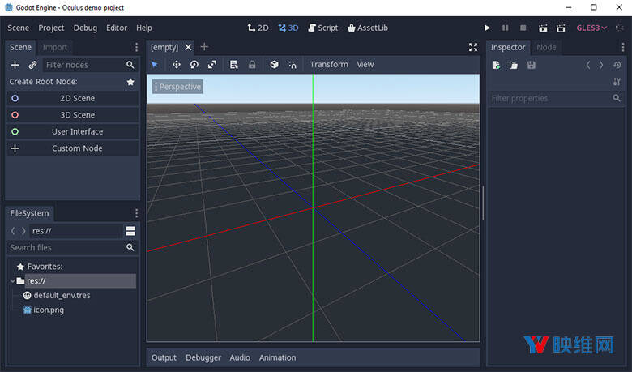Add a new node with plus icon
The image size is (632, 372).
point(15,65)
